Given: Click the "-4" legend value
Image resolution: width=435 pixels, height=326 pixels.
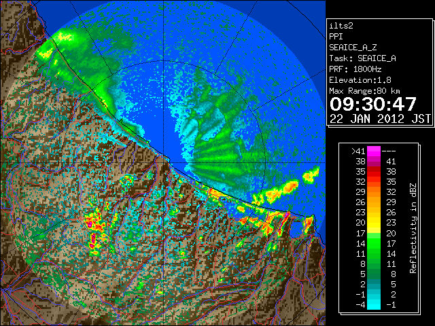Looking at the screenshot, I should tap(360, 305).
